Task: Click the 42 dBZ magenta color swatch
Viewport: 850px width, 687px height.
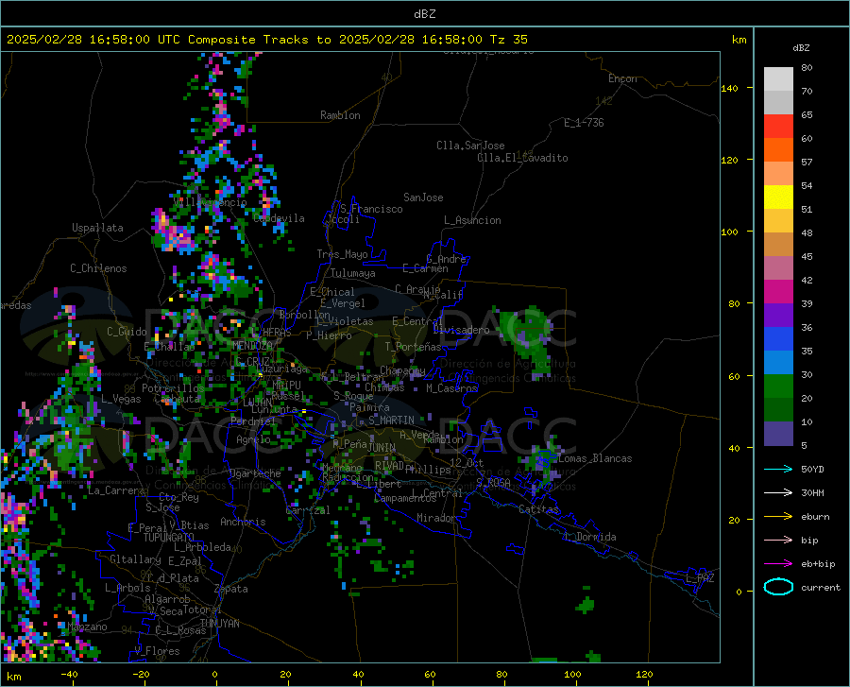Action: pos(778,291)
